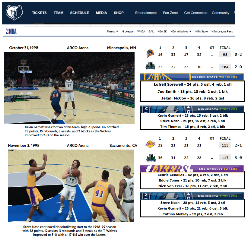
Task: Open the SHOP menu
Action: 119,13
